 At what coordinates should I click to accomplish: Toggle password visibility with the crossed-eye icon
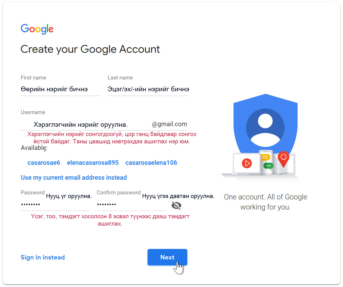click(176, 206)
